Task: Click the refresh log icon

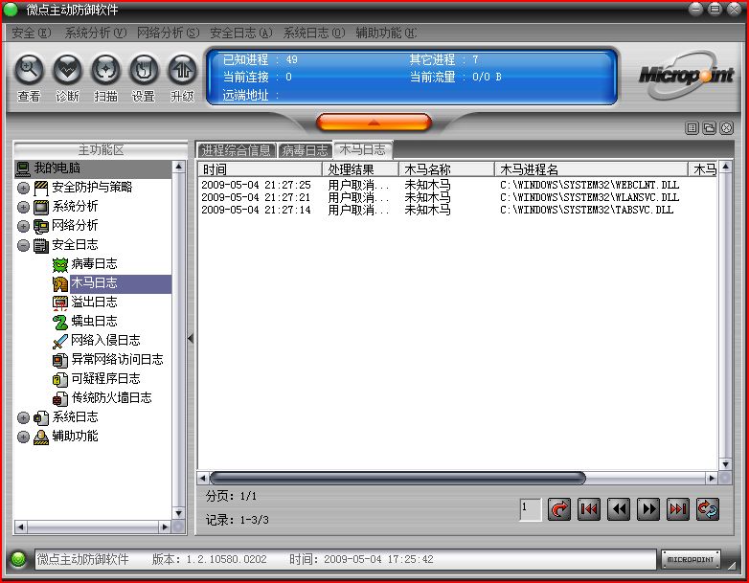Action: [708, 509]
